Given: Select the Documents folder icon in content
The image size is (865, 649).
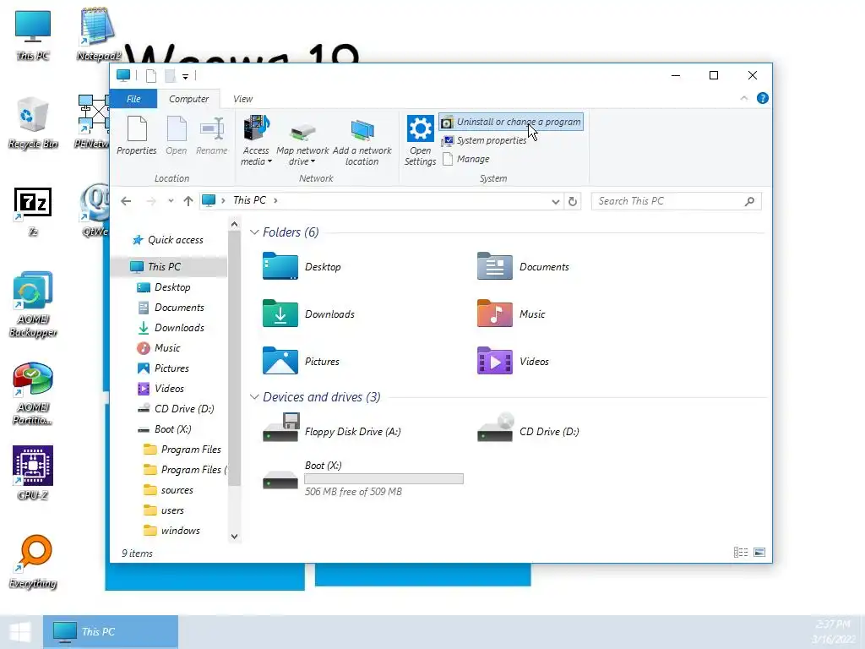Looking at the screenshot, I should pyautogui.click(x=495, y=266).
